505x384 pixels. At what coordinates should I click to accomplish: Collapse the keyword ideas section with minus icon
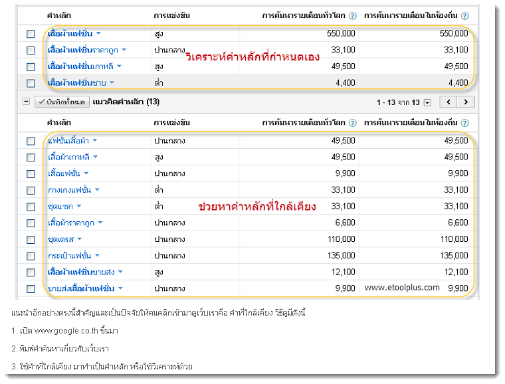point(27,102)
